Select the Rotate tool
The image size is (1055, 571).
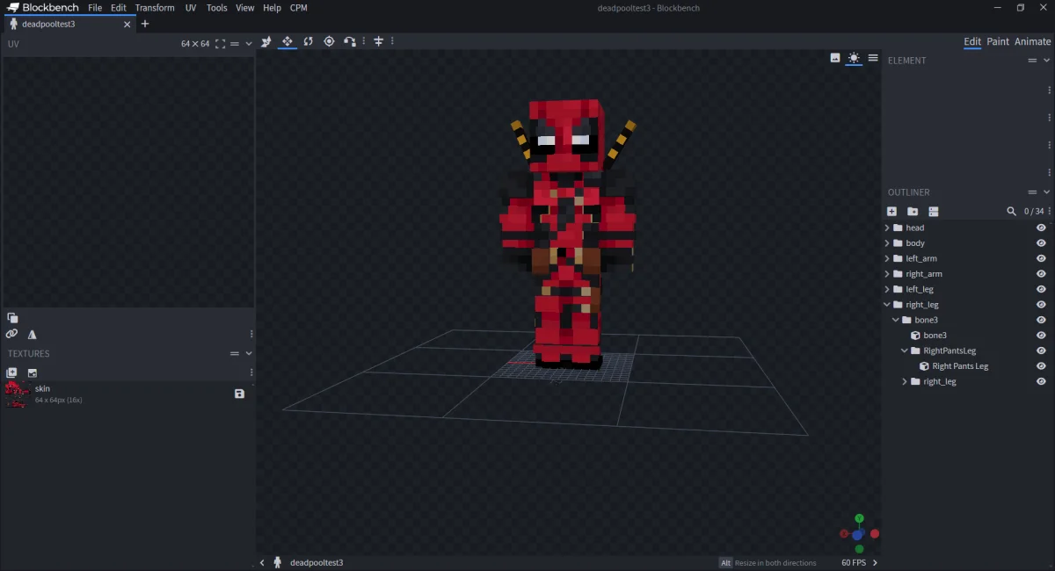(309, 41)
